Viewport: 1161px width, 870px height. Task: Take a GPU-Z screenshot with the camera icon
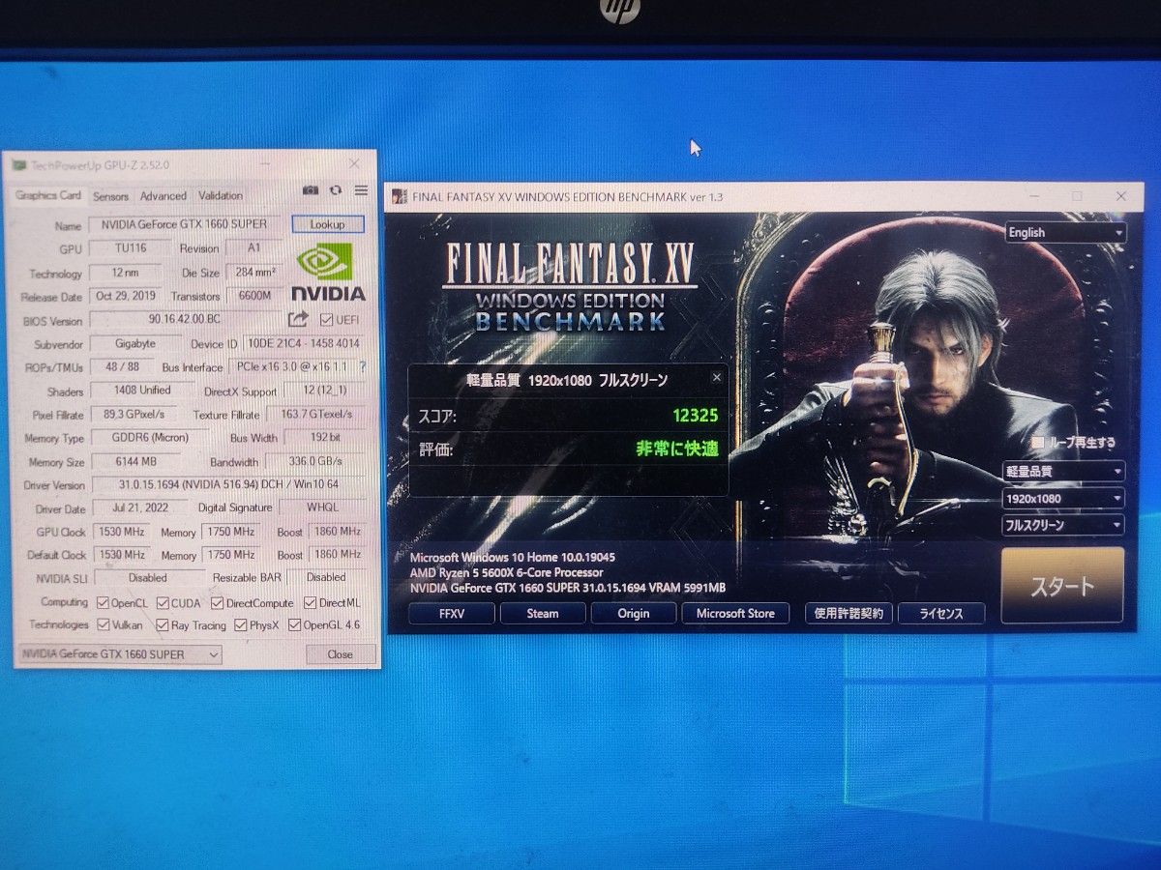coord(311,191)
